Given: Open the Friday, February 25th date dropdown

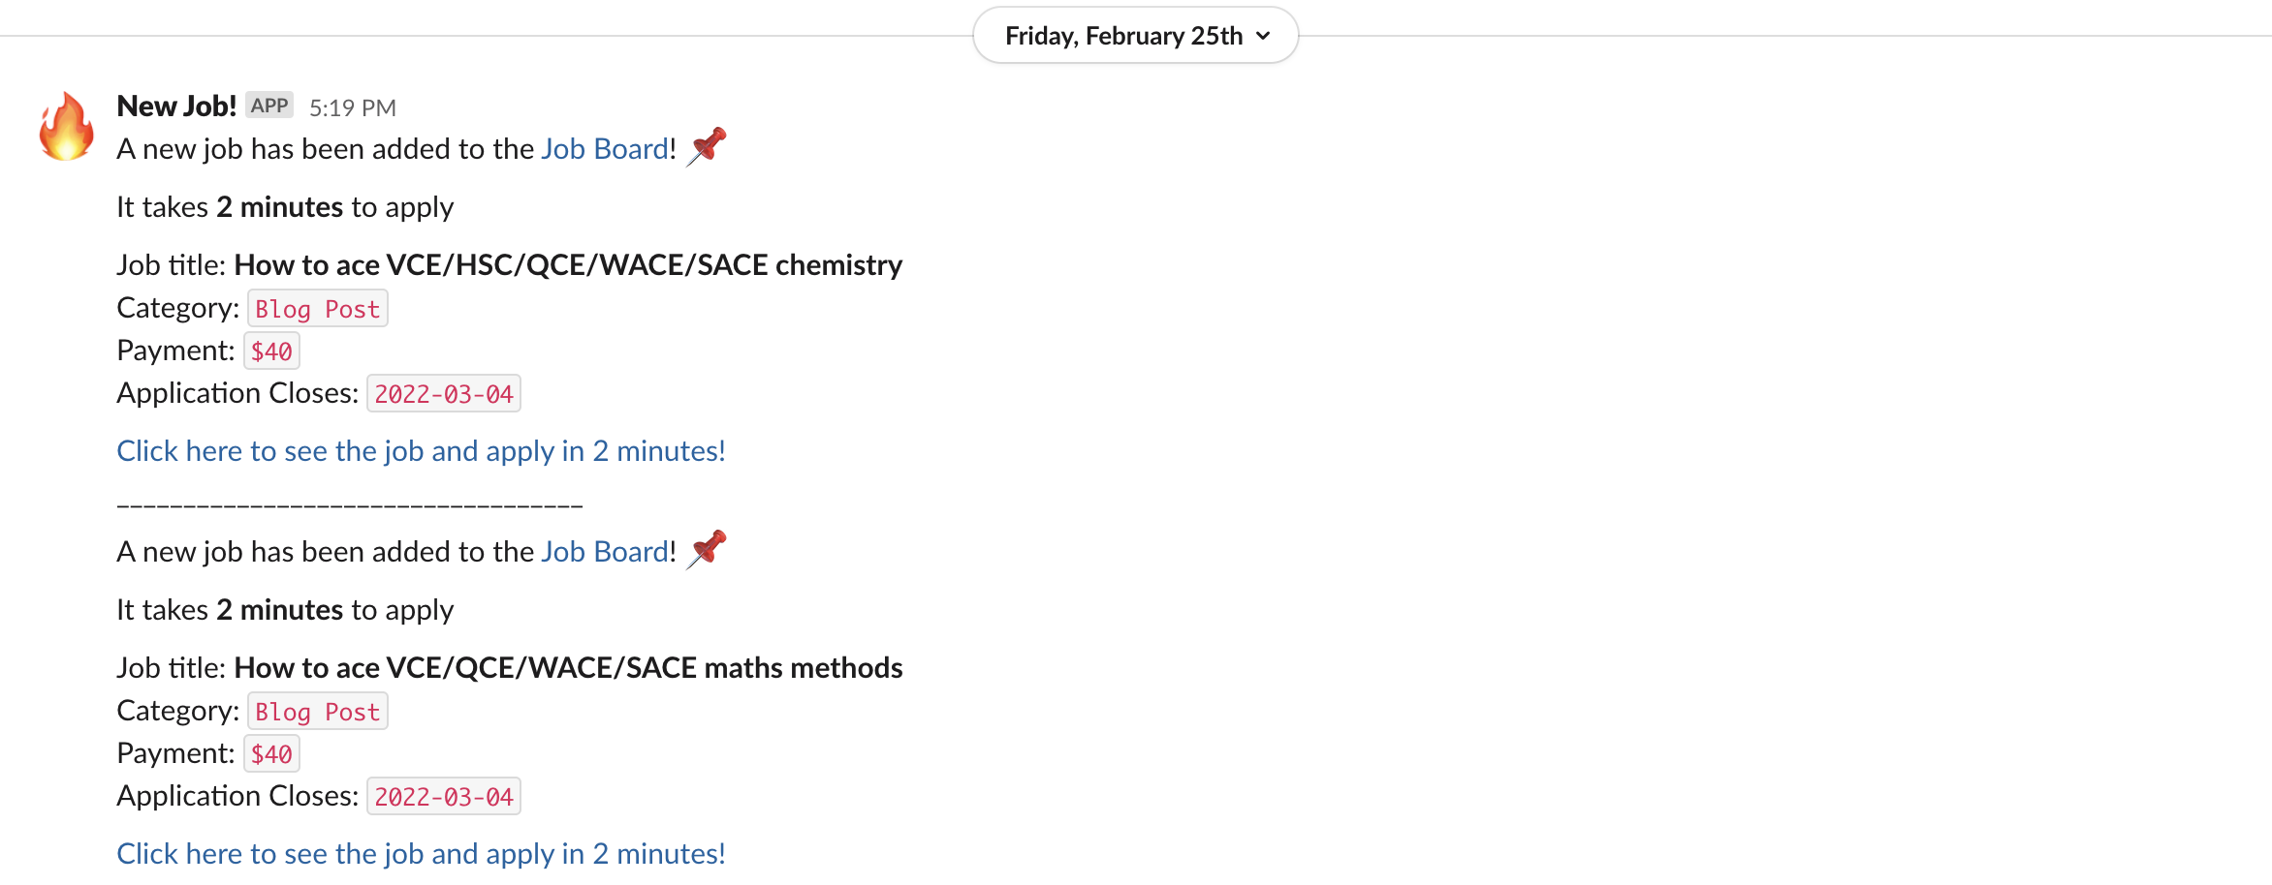Looking at the screenshot, I should coord(1124,36).
